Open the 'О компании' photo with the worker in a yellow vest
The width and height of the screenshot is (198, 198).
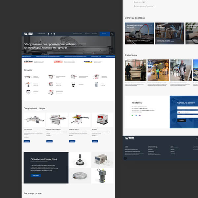158,70
